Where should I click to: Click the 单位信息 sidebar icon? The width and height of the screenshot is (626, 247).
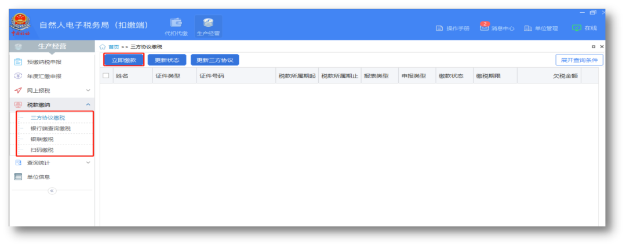[18, 177]
